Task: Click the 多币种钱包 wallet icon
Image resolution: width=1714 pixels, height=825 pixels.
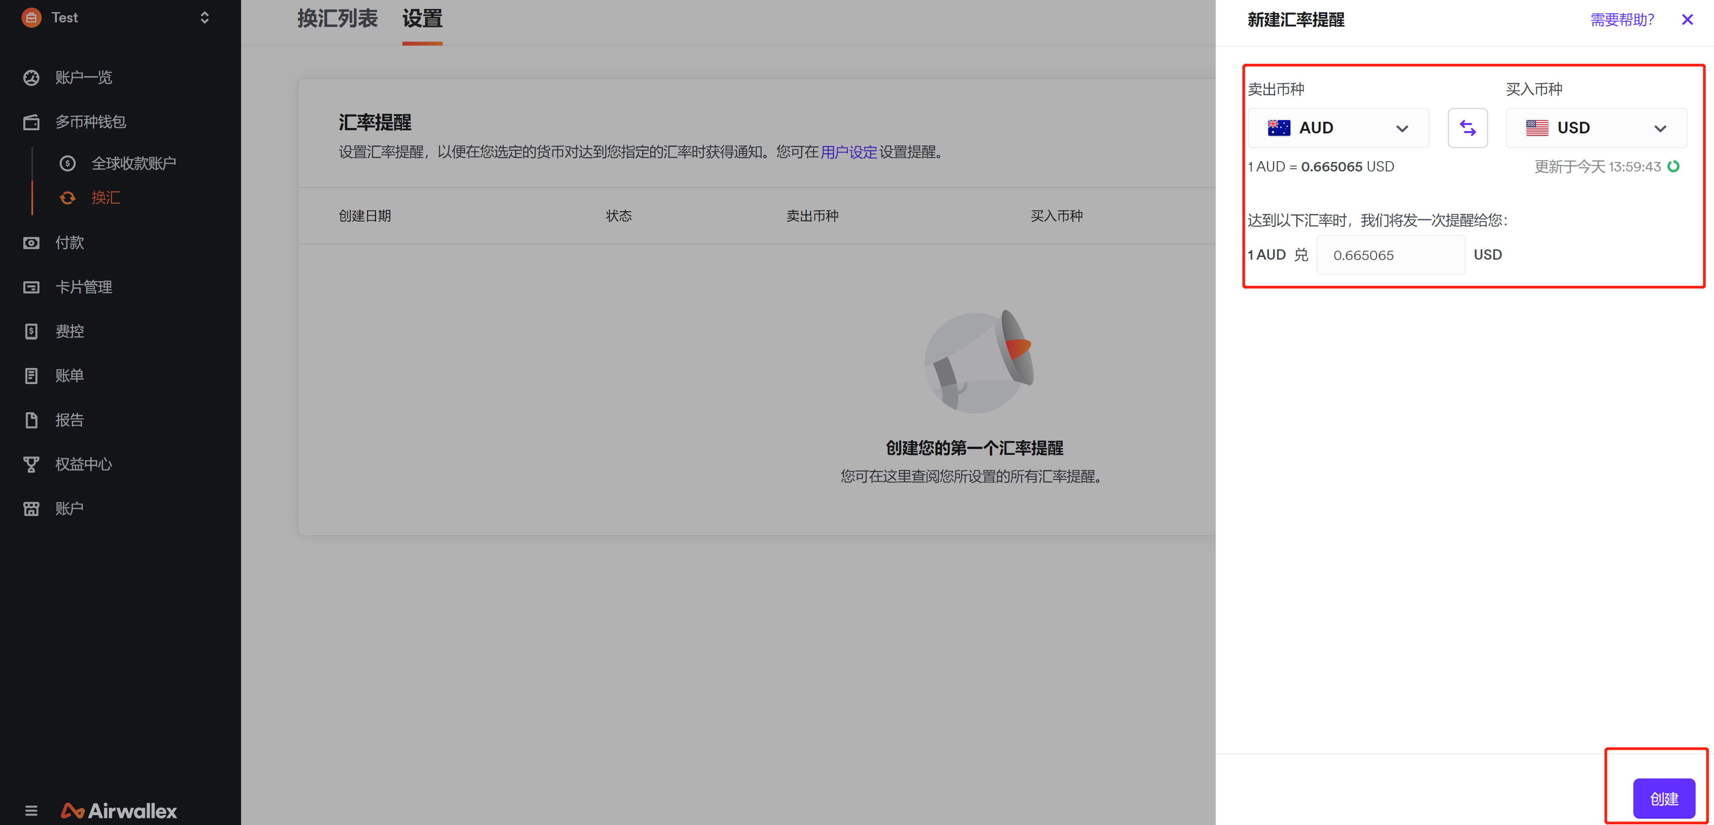Action: pyautogui.click(x=31, y=122)
